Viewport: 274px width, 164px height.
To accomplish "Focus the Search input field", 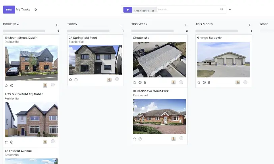I will (x=188, y=10).
